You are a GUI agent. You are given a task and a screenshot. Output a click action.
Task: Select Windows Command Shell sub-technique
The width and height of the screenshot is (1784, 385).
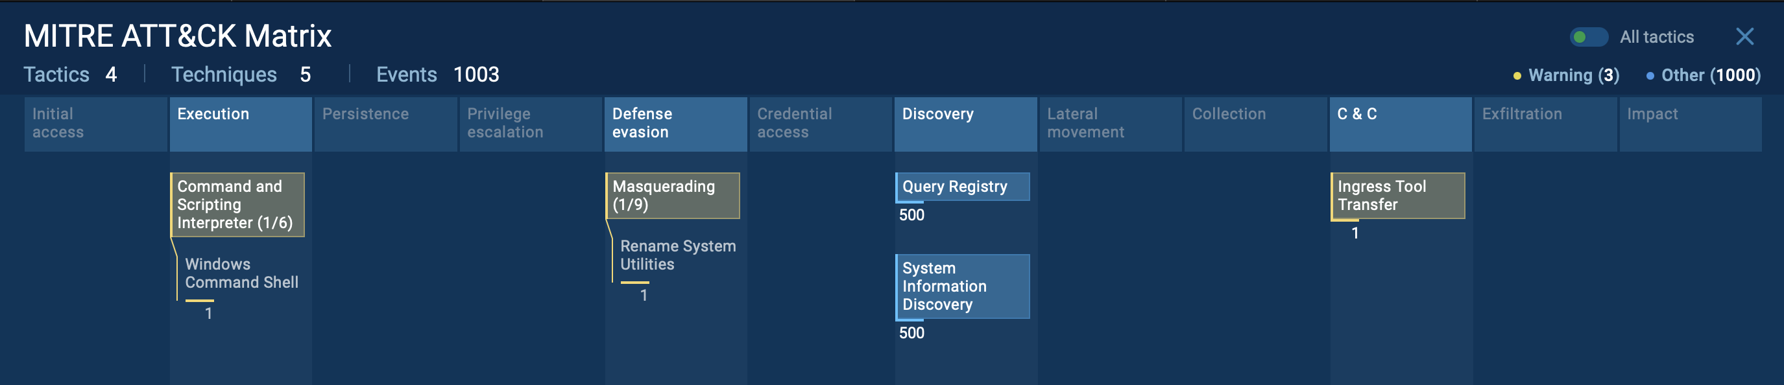(x=241, y=274)
